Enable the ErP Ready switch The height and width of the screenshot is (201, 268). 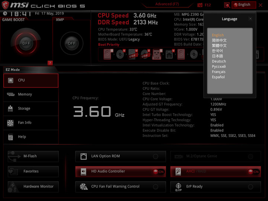click(251, 187)
